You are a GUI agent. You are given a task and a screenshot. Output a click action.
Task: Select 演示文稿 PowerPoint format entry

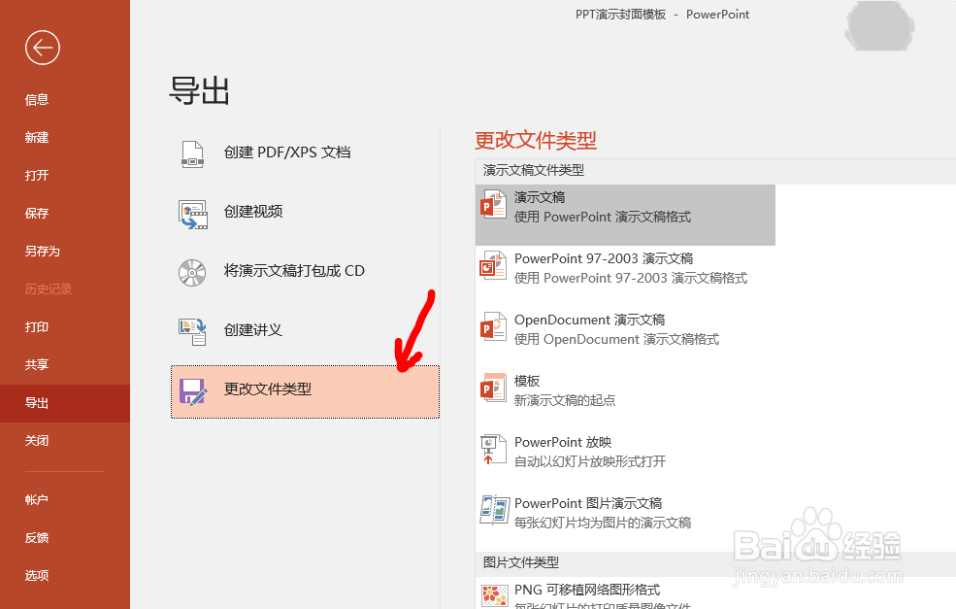click(625, 215)
